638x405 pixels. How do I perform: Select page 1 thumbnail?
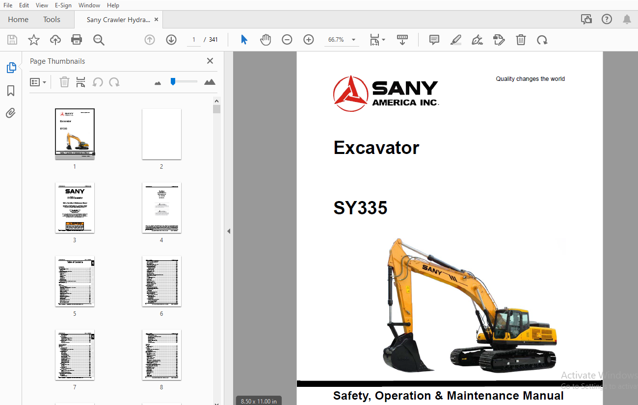click(x=75, y=134)
